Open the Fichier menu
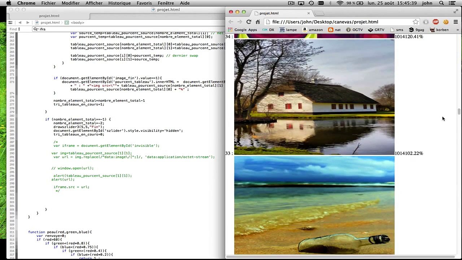Viewport: 462px width, 260px height. point(48,3)
